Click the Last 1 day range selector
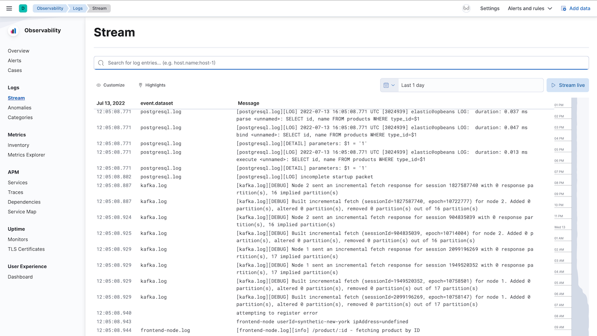597x336 pixels. point(471,85)
